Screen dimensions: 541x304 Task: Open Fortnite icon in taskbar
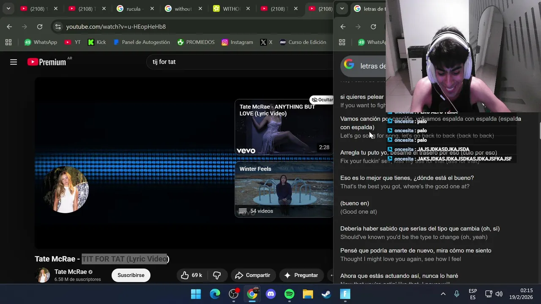coord(345,294)
